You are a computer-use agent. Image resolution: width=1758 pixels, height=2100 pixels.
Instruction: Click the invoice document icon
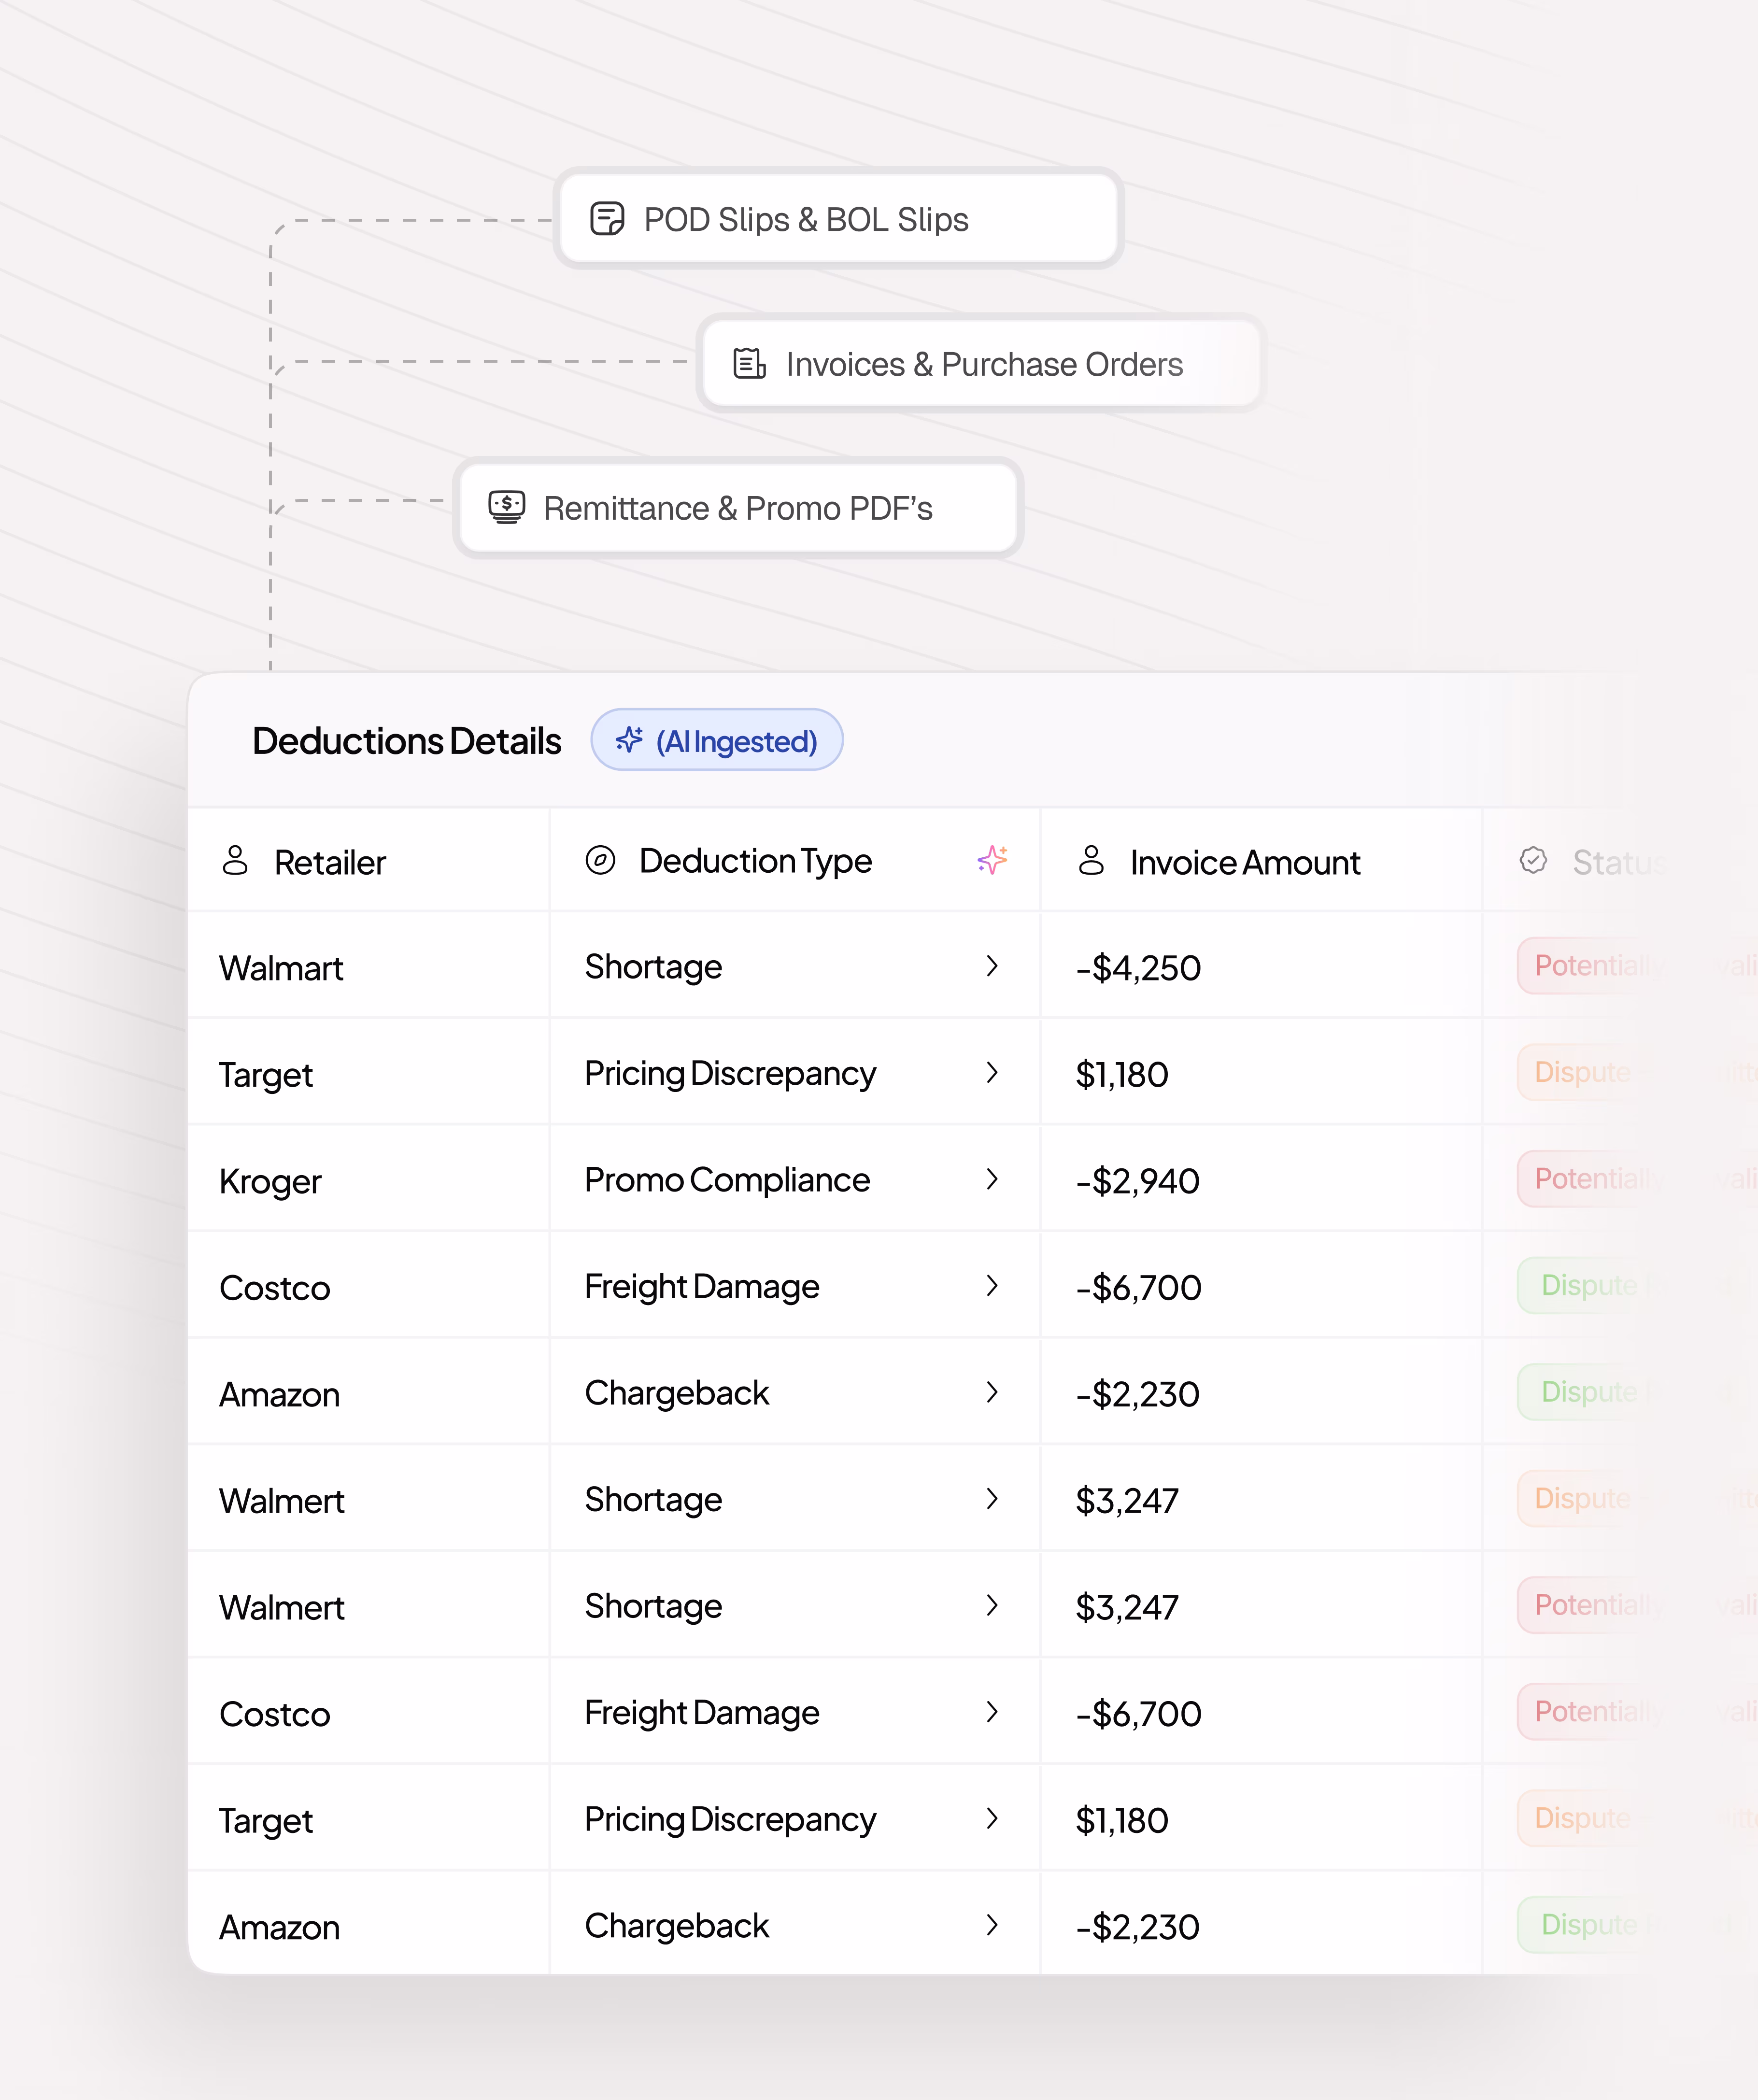click(x=749, y=363)
